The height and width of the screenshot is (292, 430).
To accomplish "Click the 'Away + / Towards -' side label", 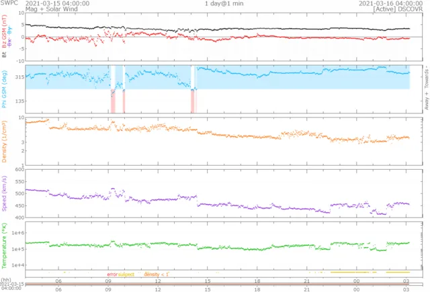I will [x=426, y=88].
